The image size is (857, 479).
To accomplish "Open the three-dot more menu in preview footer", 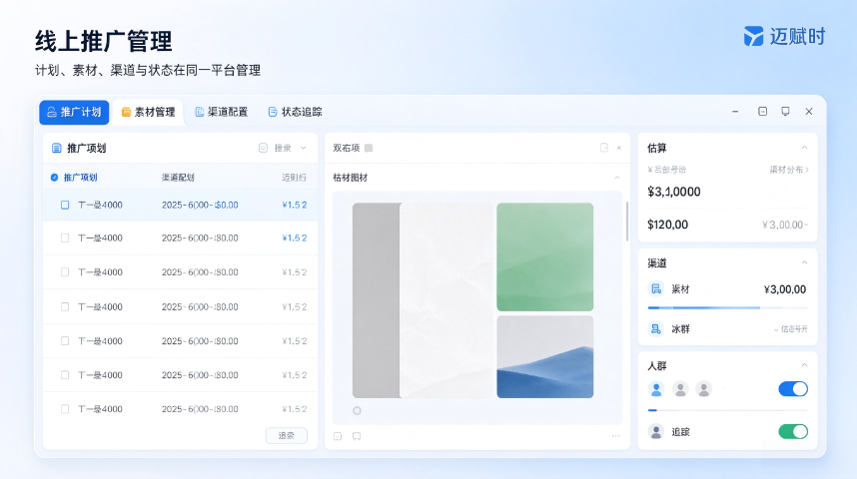I will pyautogui.click(x=616, y=436).
